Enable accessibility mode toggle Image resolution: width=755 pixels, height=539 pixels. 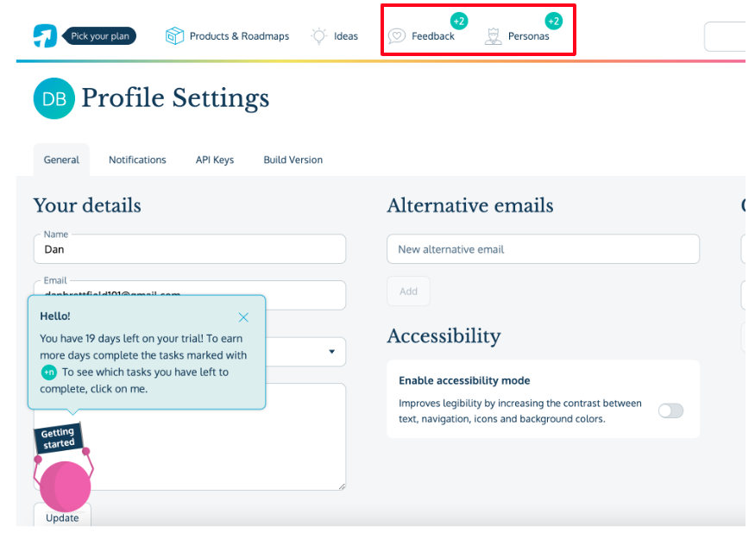[670, 411]
